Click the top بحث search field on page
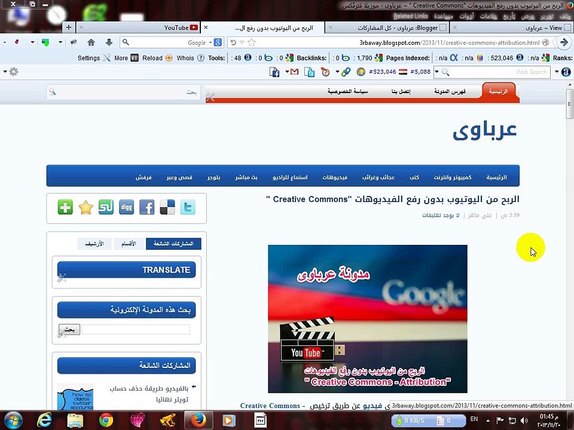Screen dimensions: 574x430 pos(124,92)
